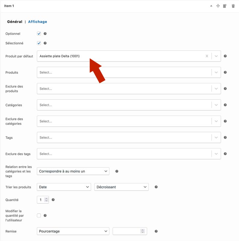Click help icon beside Catégories field
Screen dimensions: 239x241
point(225,105)
